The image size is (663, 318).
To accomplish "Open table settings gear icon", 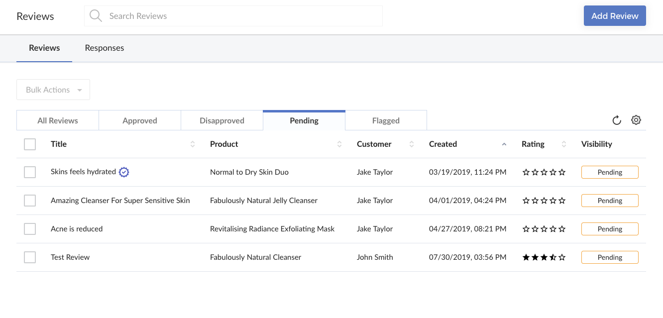I will tap(636, 120).
